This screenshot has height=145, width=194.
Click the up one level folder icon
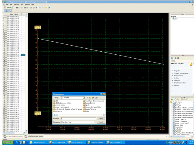[x=90, y=98]
